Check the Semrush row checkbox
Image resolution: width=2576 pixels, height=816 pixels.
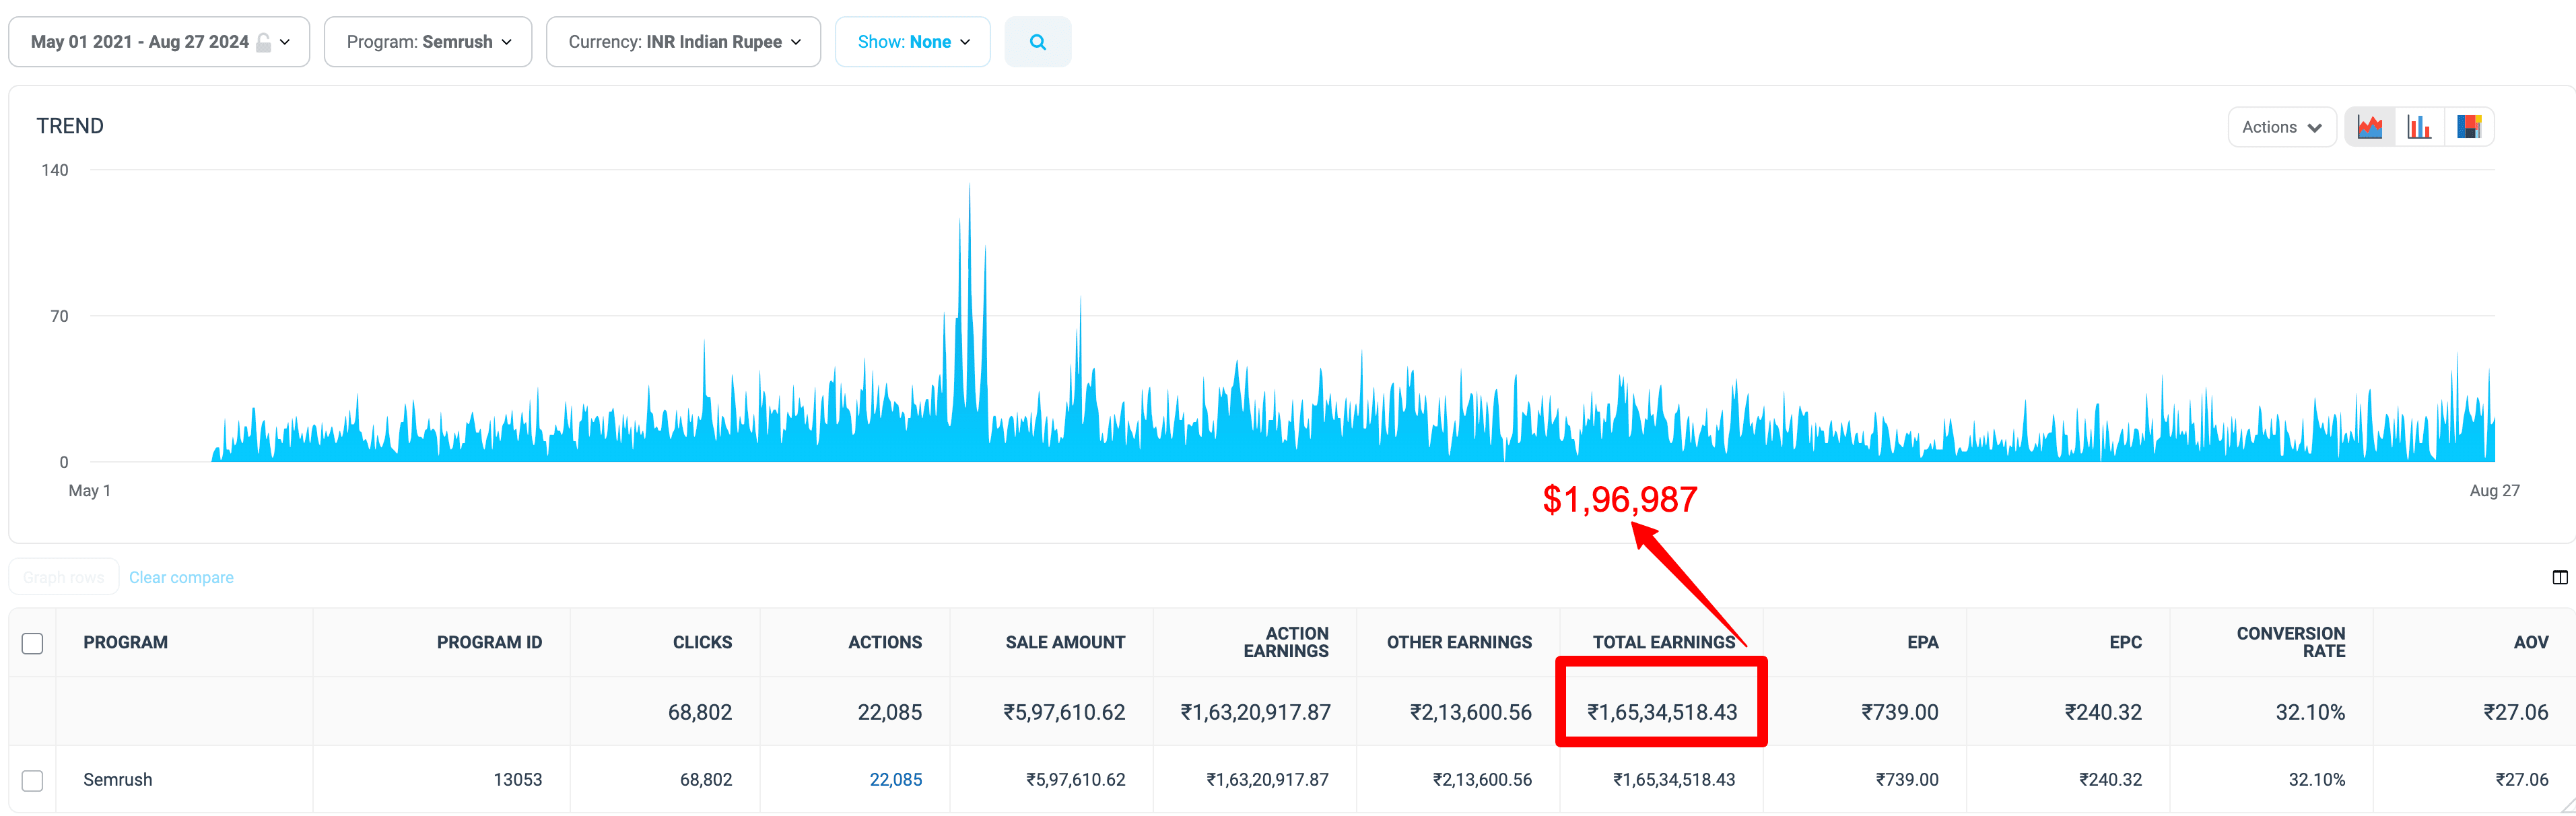tap(32, 781)
